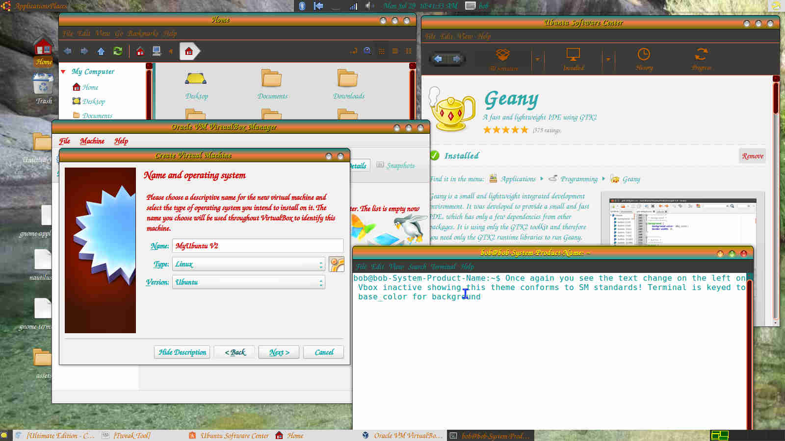Toggle location entry icon in file manager
The image size is (785, 441).
(354, 51)
